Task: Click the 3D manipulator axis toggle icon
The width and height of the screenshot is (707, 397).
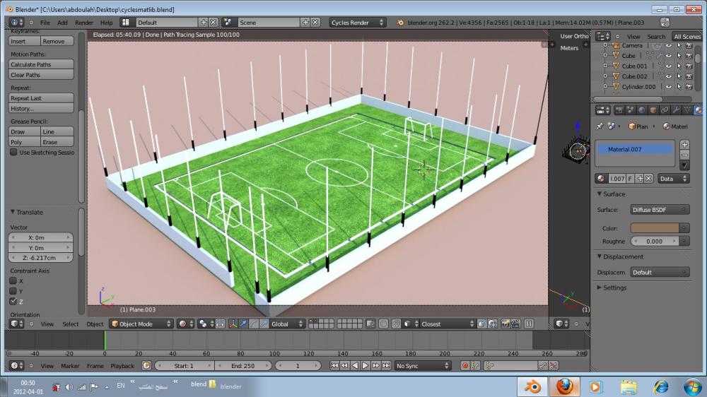Action: [233, 324]
